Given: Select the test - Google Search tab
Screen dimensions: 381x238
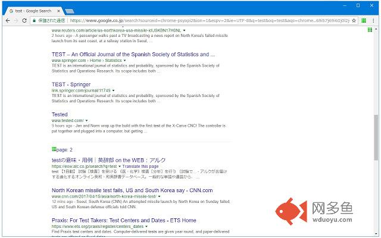Looking at the screenshot, I should (x=34, y=11).
